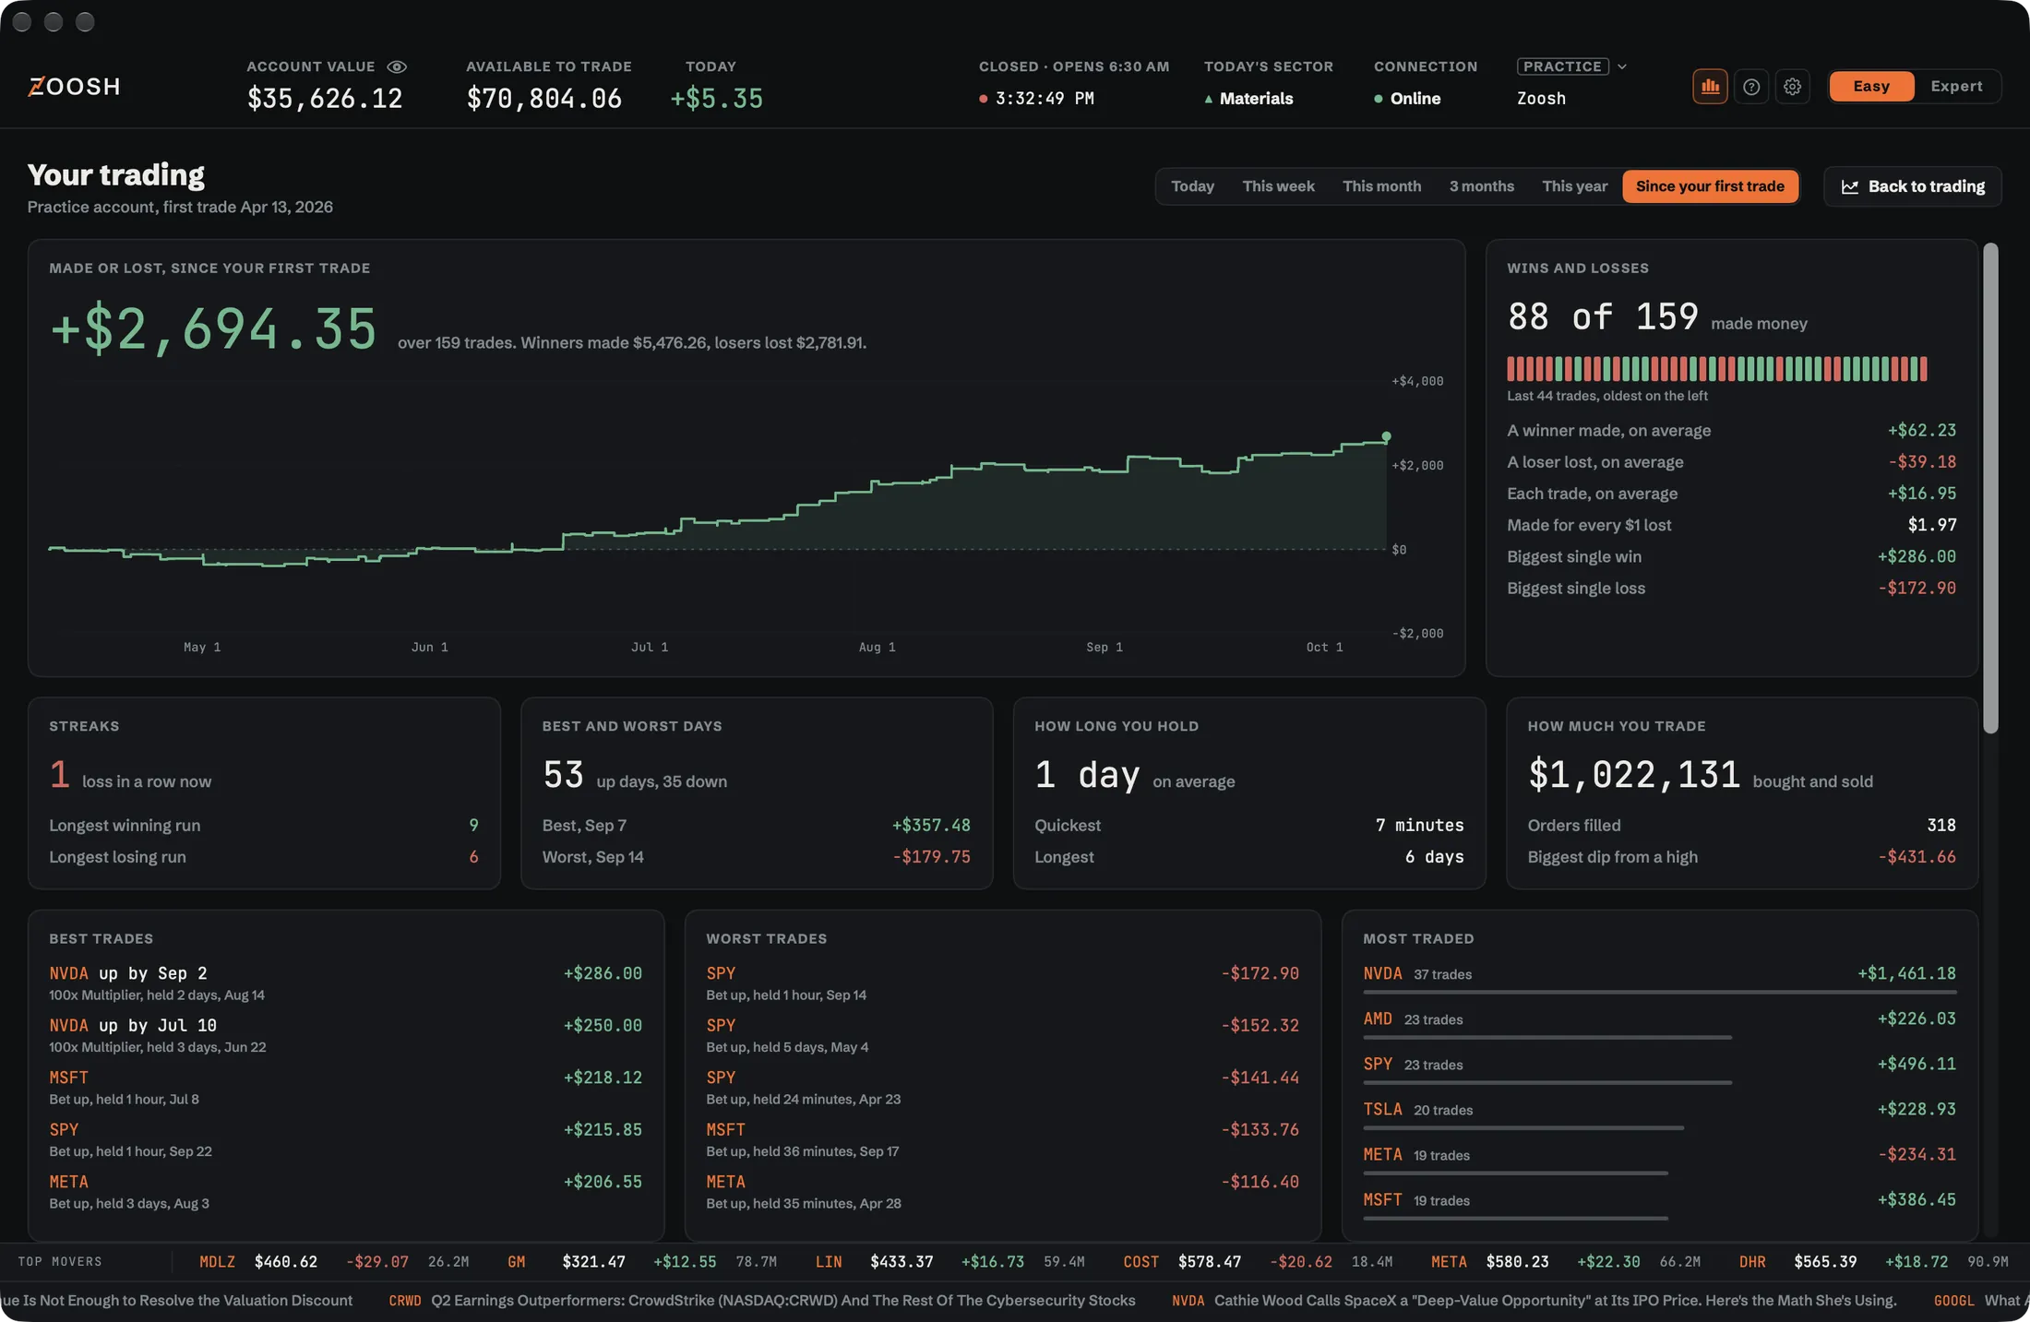Click the SPY worst trade of -$172.90
This screenshot has height=1322, width=2030.
pos(1002,983)
